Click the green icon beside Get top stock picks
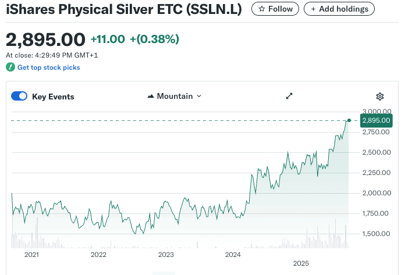This screenshot has height=275, width=405. tap(10, 67)
